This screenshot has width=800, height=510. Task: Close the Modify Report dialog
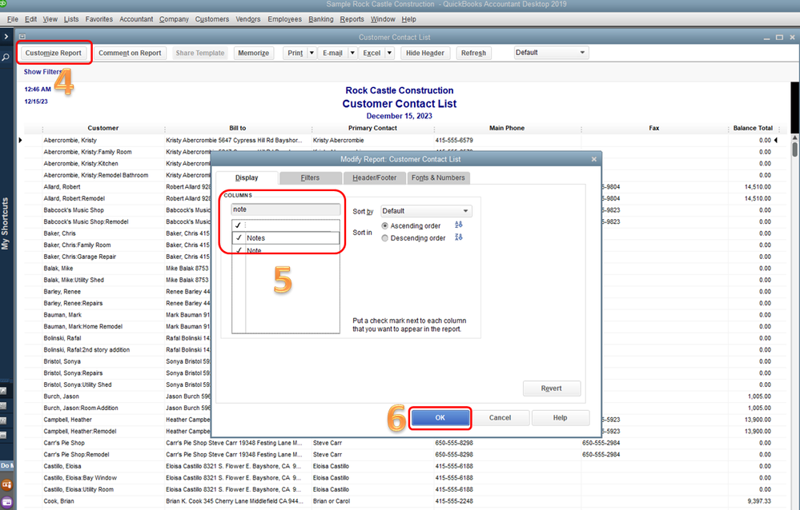click(x=594, y=159)
